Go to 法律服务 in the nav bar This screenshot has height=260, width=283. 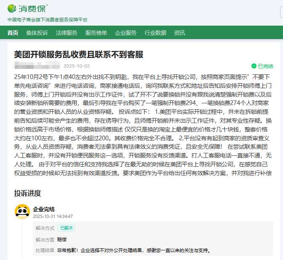click(66, 33)
